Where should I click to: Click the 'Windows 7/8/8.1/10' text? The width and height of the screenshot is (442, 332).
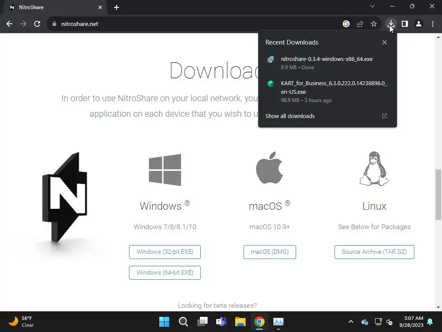165,227
